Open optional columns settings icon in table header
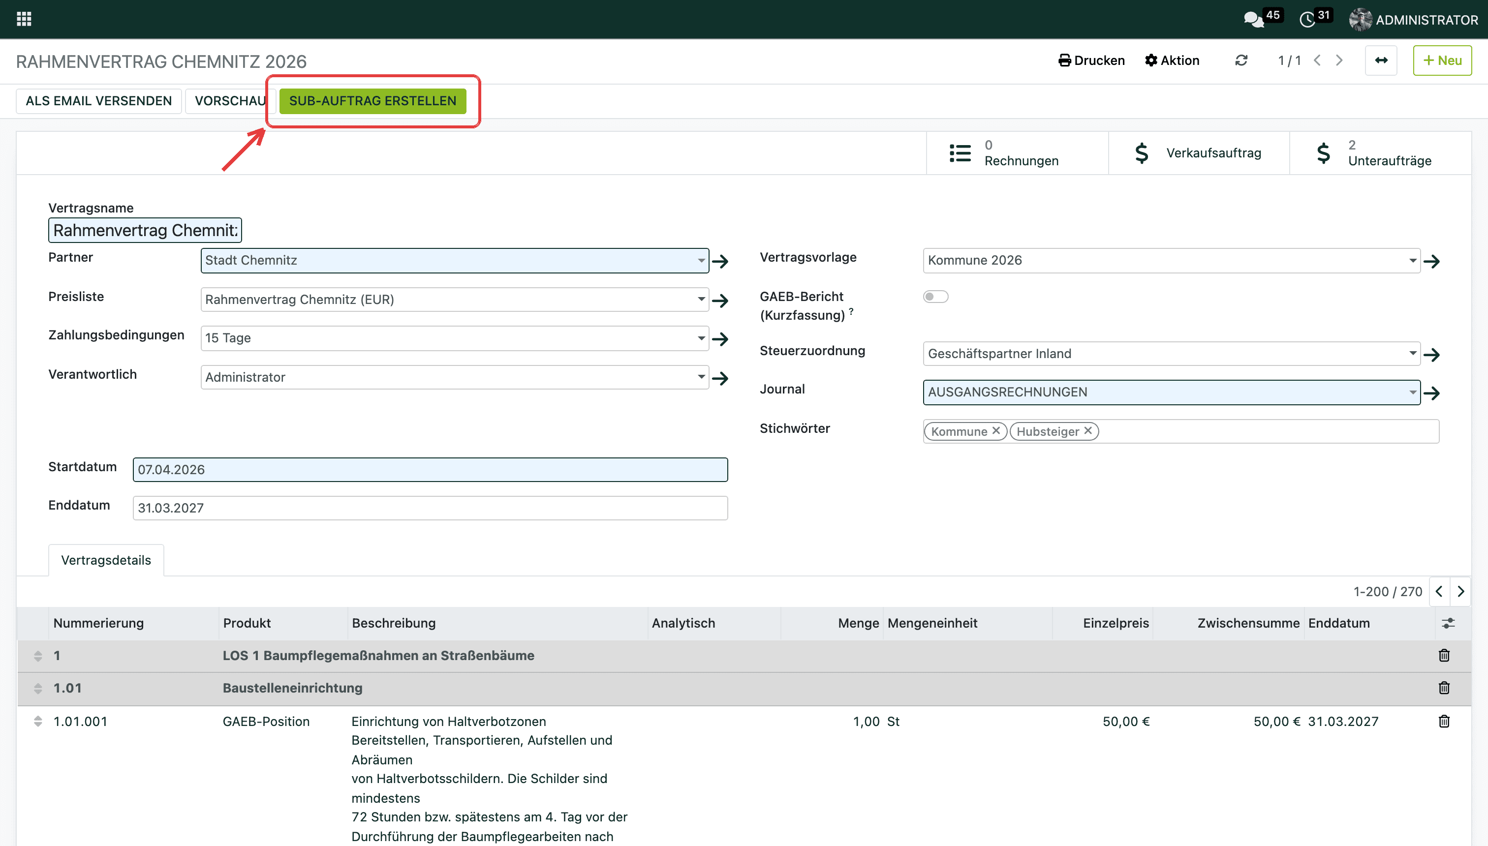The width and height of the screenshot is (1488, 846). click(x=1448, y=623)
